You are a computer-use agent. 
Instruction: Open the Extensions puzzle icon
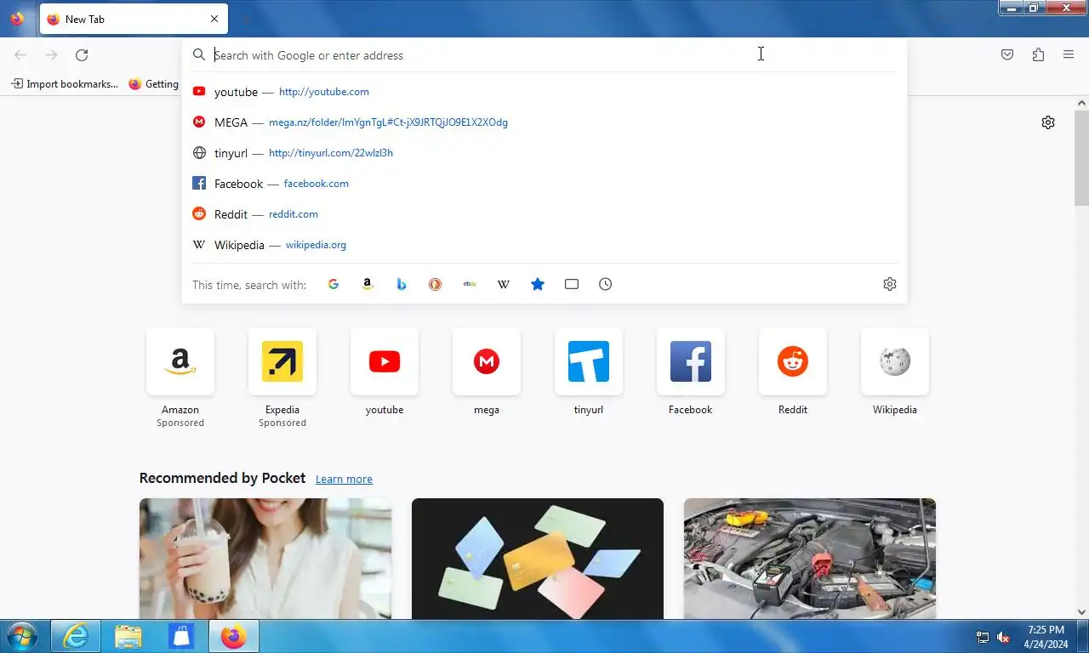(1038, 55)
